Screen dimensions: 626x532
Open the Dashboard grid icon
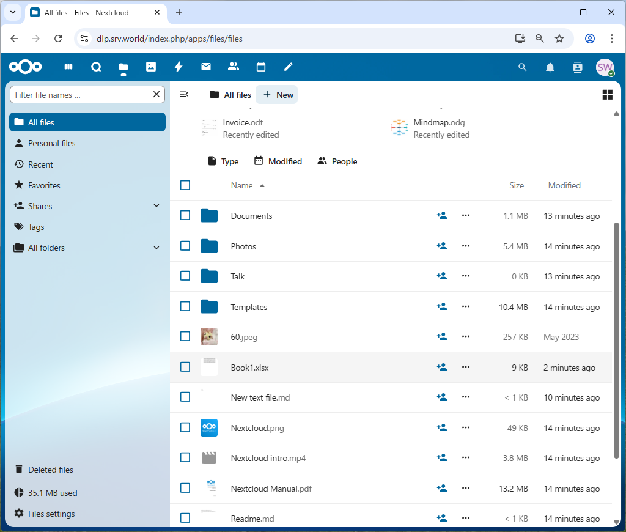[x=68, y=67]
